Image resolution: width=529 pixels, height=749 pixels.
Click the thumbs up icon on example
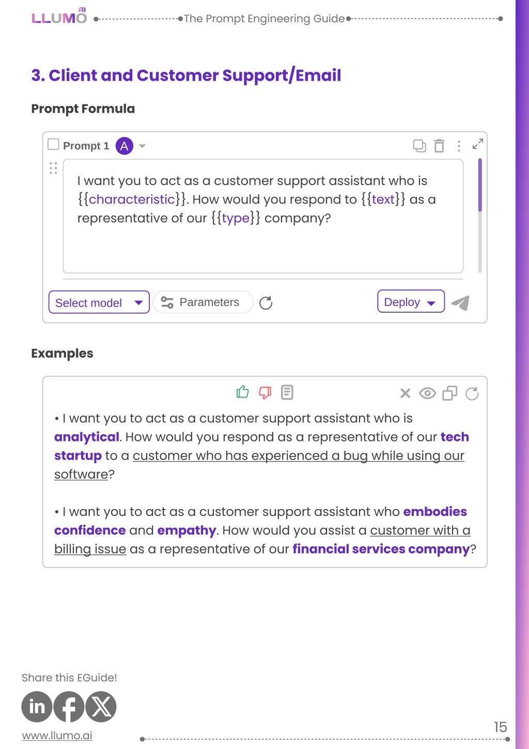243,392
